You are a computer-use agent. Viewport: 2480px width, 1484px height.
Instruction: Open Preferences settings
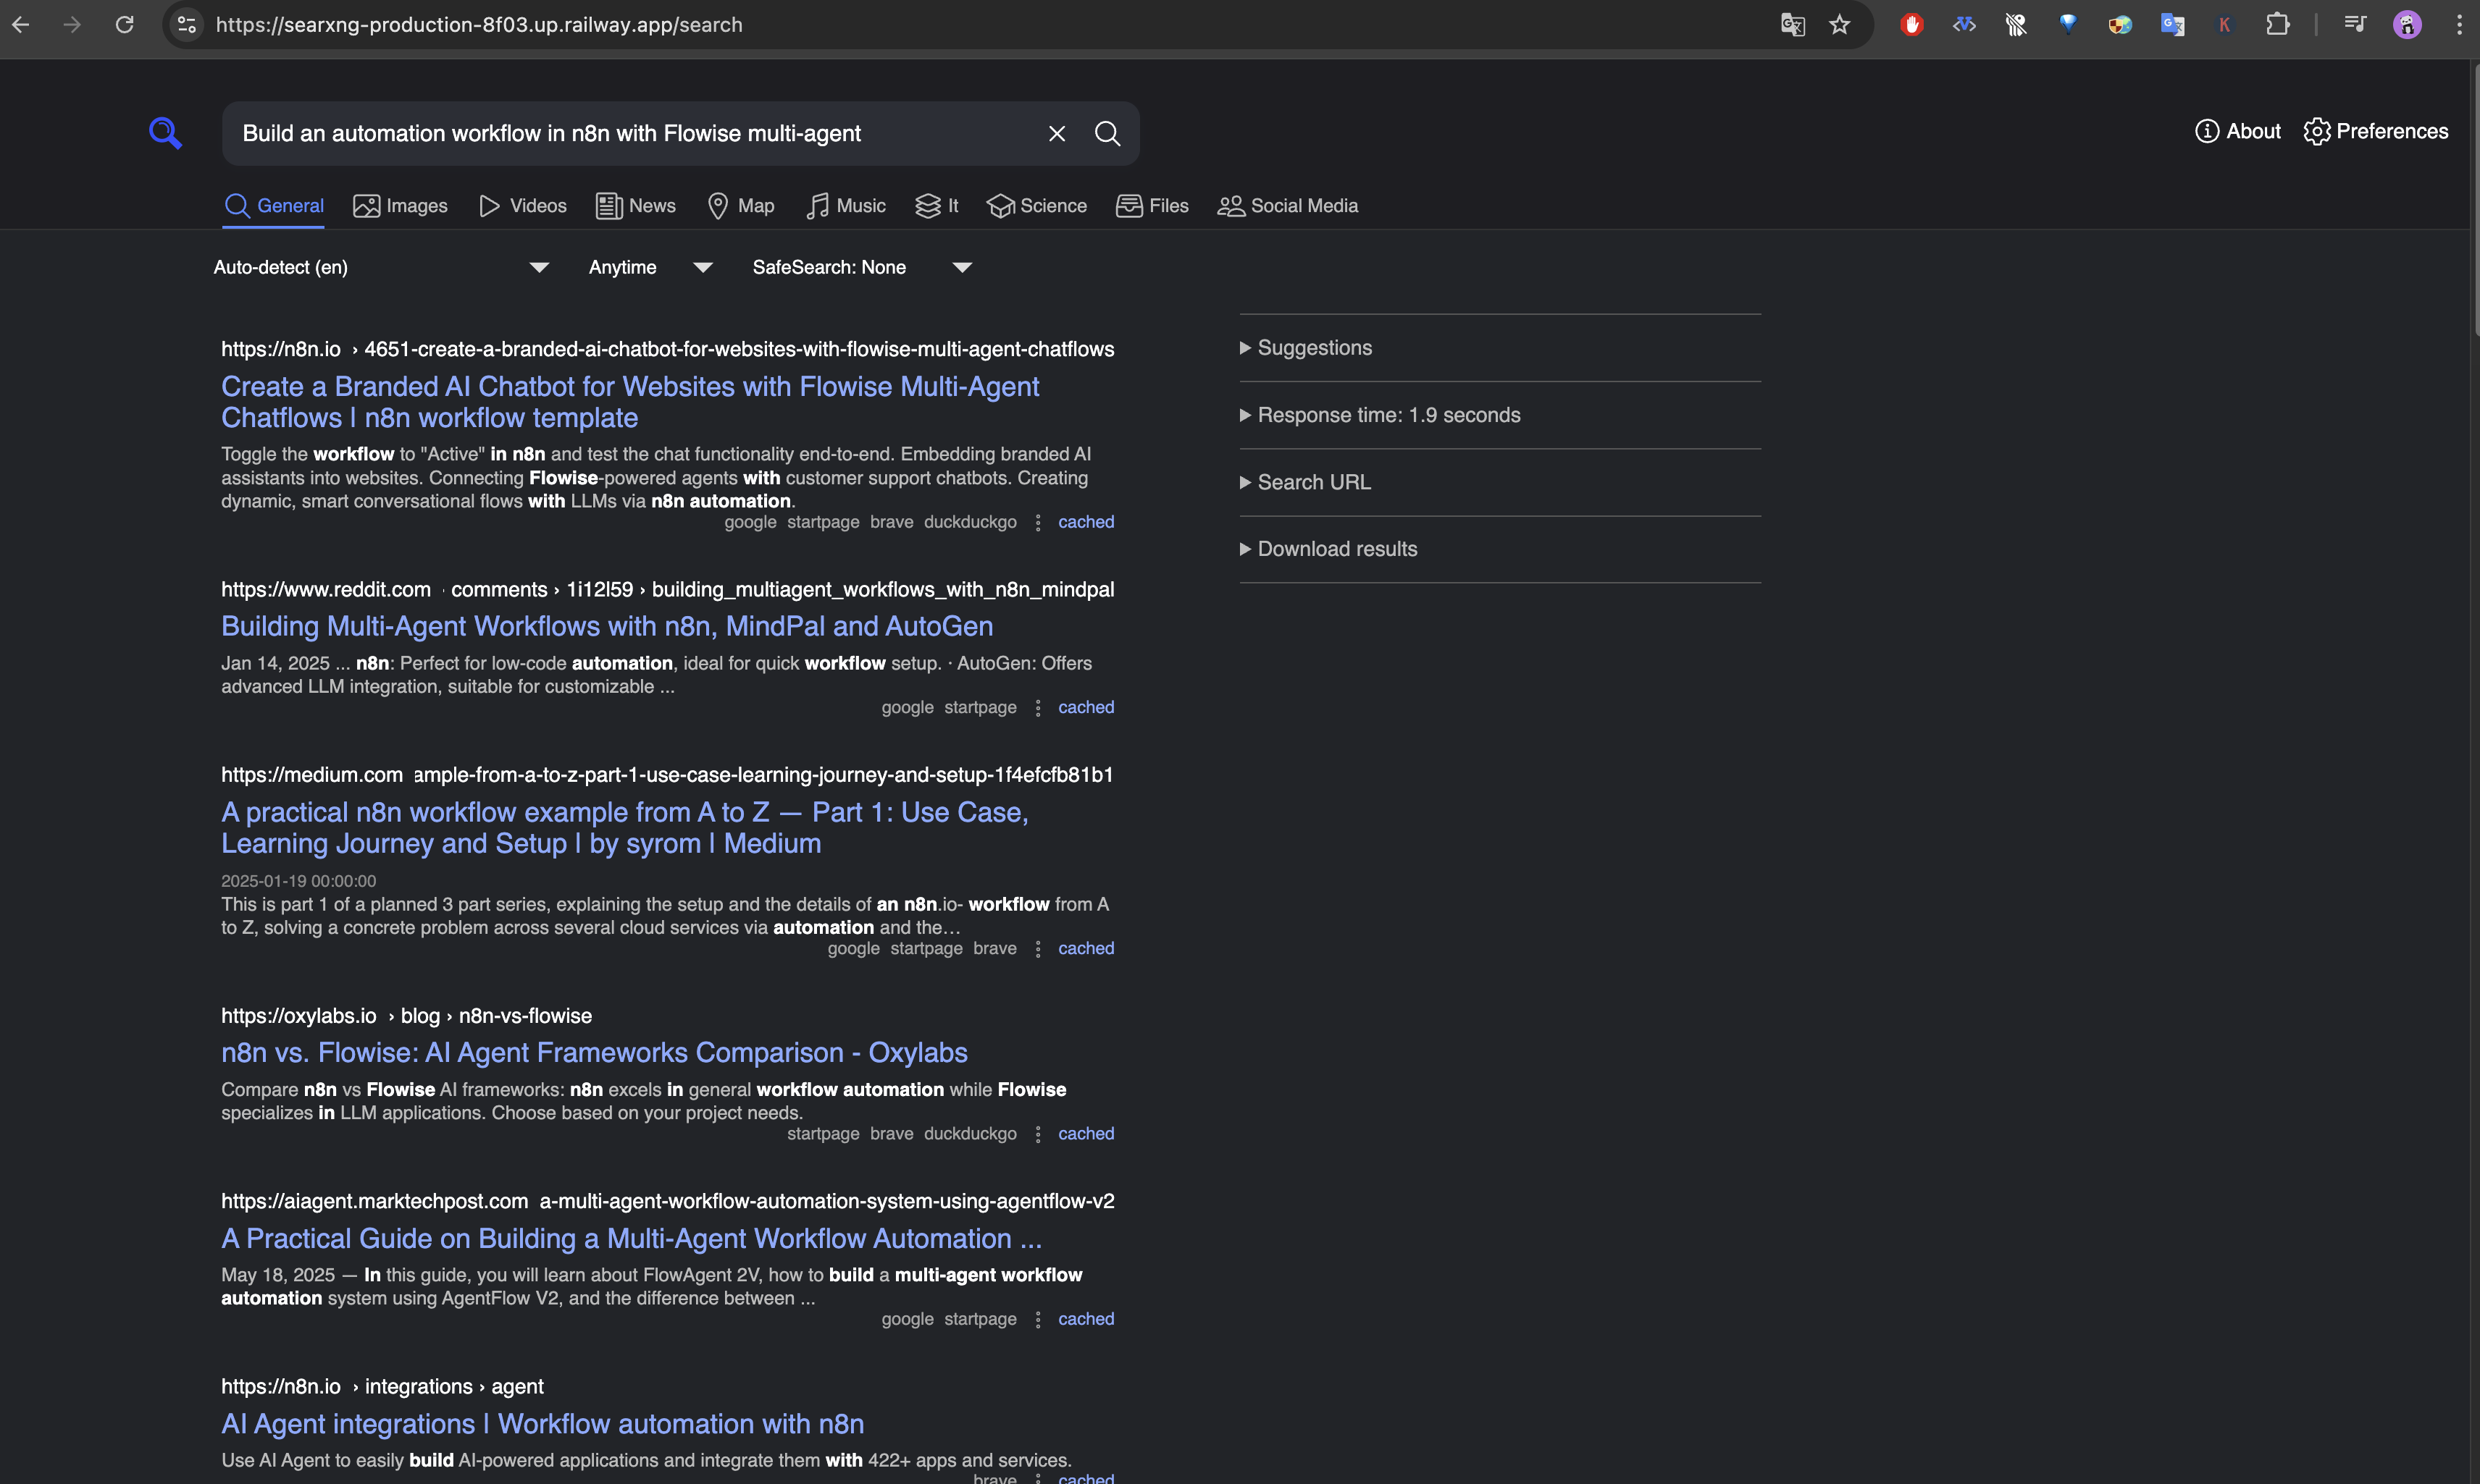click(x=2376, y=131)
